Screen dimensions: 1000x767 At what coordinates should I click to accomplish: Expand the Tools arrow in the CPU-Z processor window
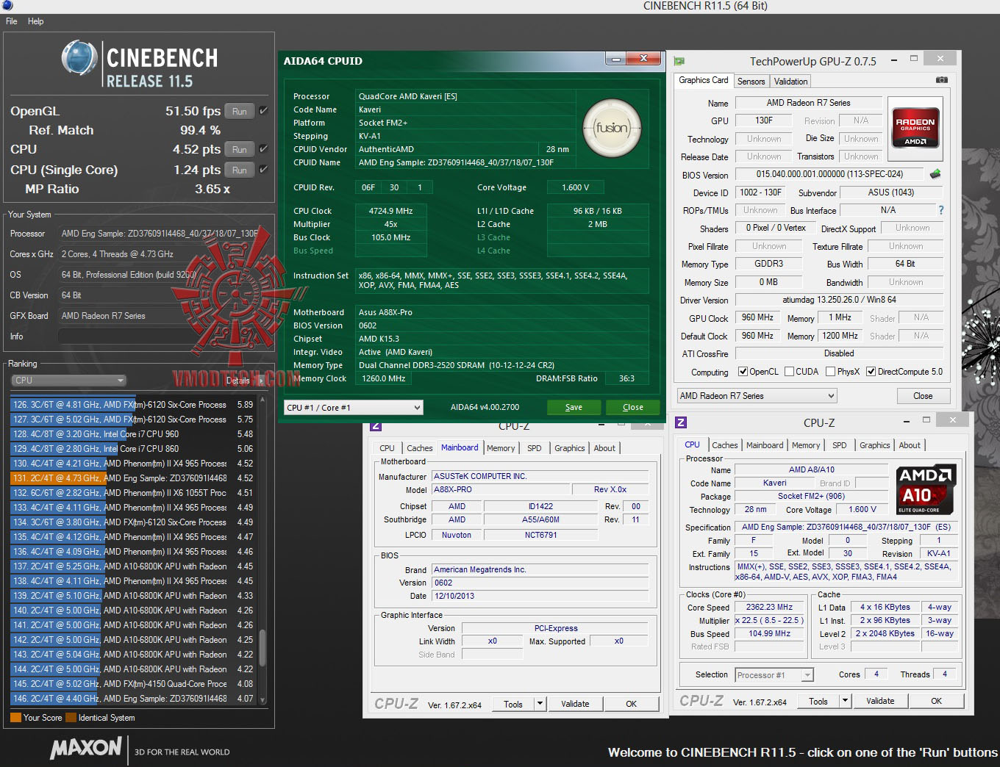[x=846, y=701]
